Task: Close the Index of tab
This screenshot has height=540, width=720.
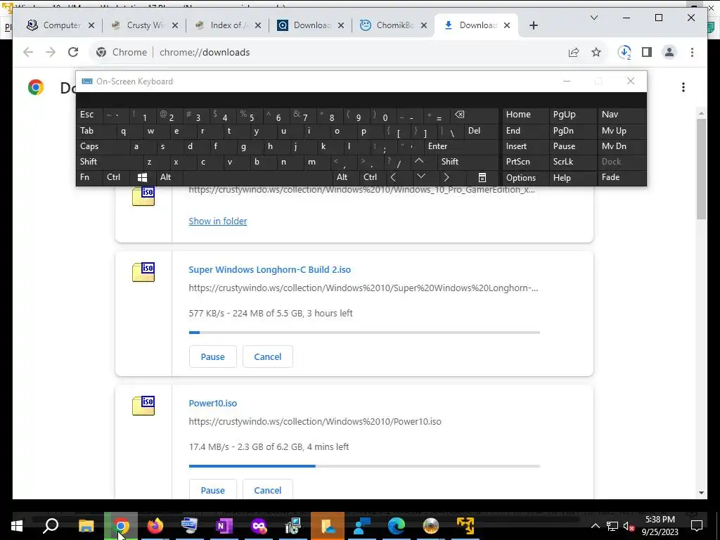Action: (x=258, y=25)
